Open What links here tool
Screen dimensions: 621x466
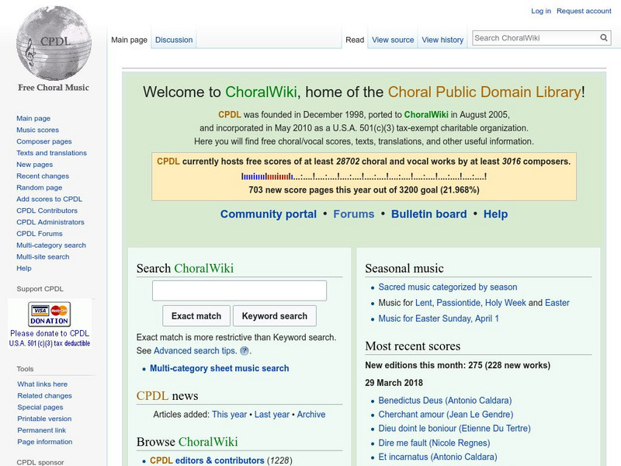click(x=43, y=384)
